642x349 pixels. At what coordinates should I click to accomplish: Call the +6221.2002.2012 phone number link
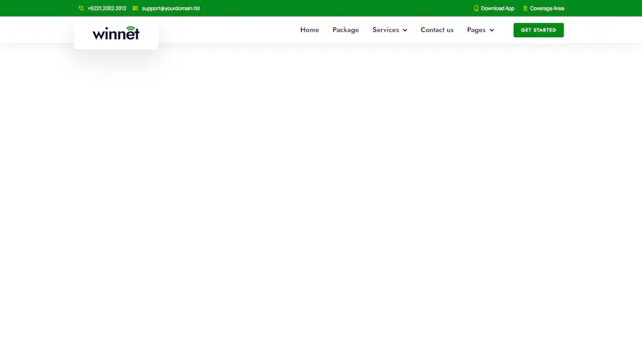pos(107,8)
